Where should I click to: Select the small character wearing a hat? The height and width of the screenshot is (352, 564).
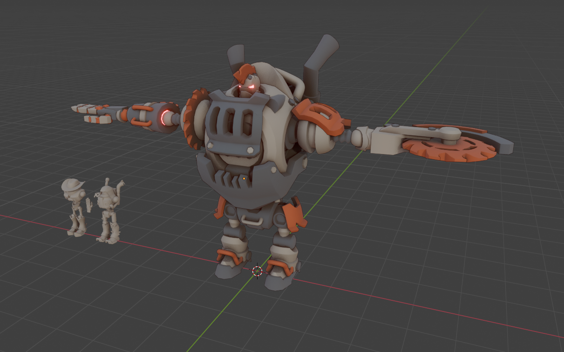pos(75,206)
